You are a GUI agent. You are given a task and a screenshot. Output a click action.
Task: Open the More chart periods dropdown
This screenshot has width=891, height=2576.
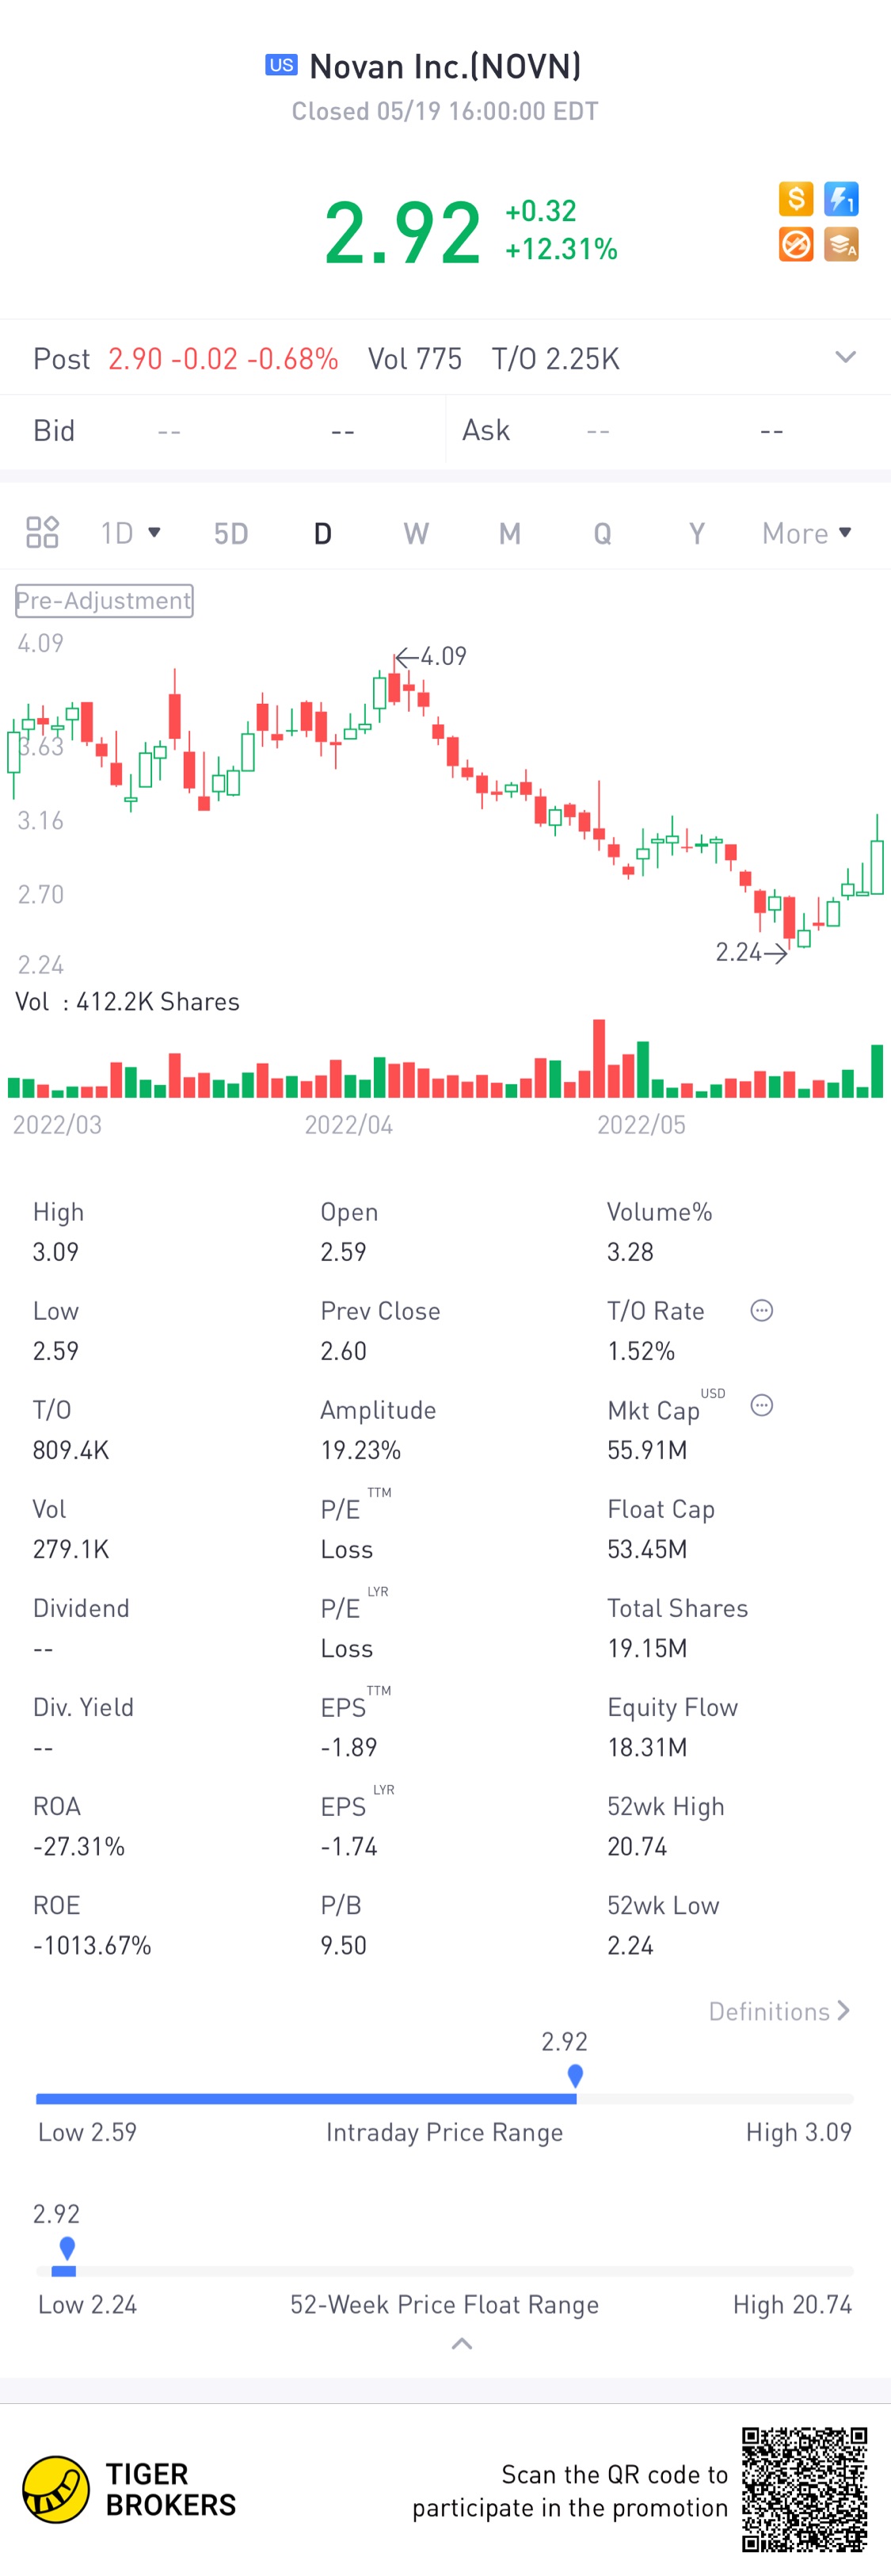pos(806,533)
